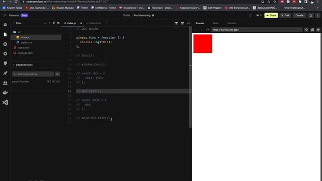The image size is (322, 181).
Task: Click the preview window toggle icon
Action: click(182, 23)
